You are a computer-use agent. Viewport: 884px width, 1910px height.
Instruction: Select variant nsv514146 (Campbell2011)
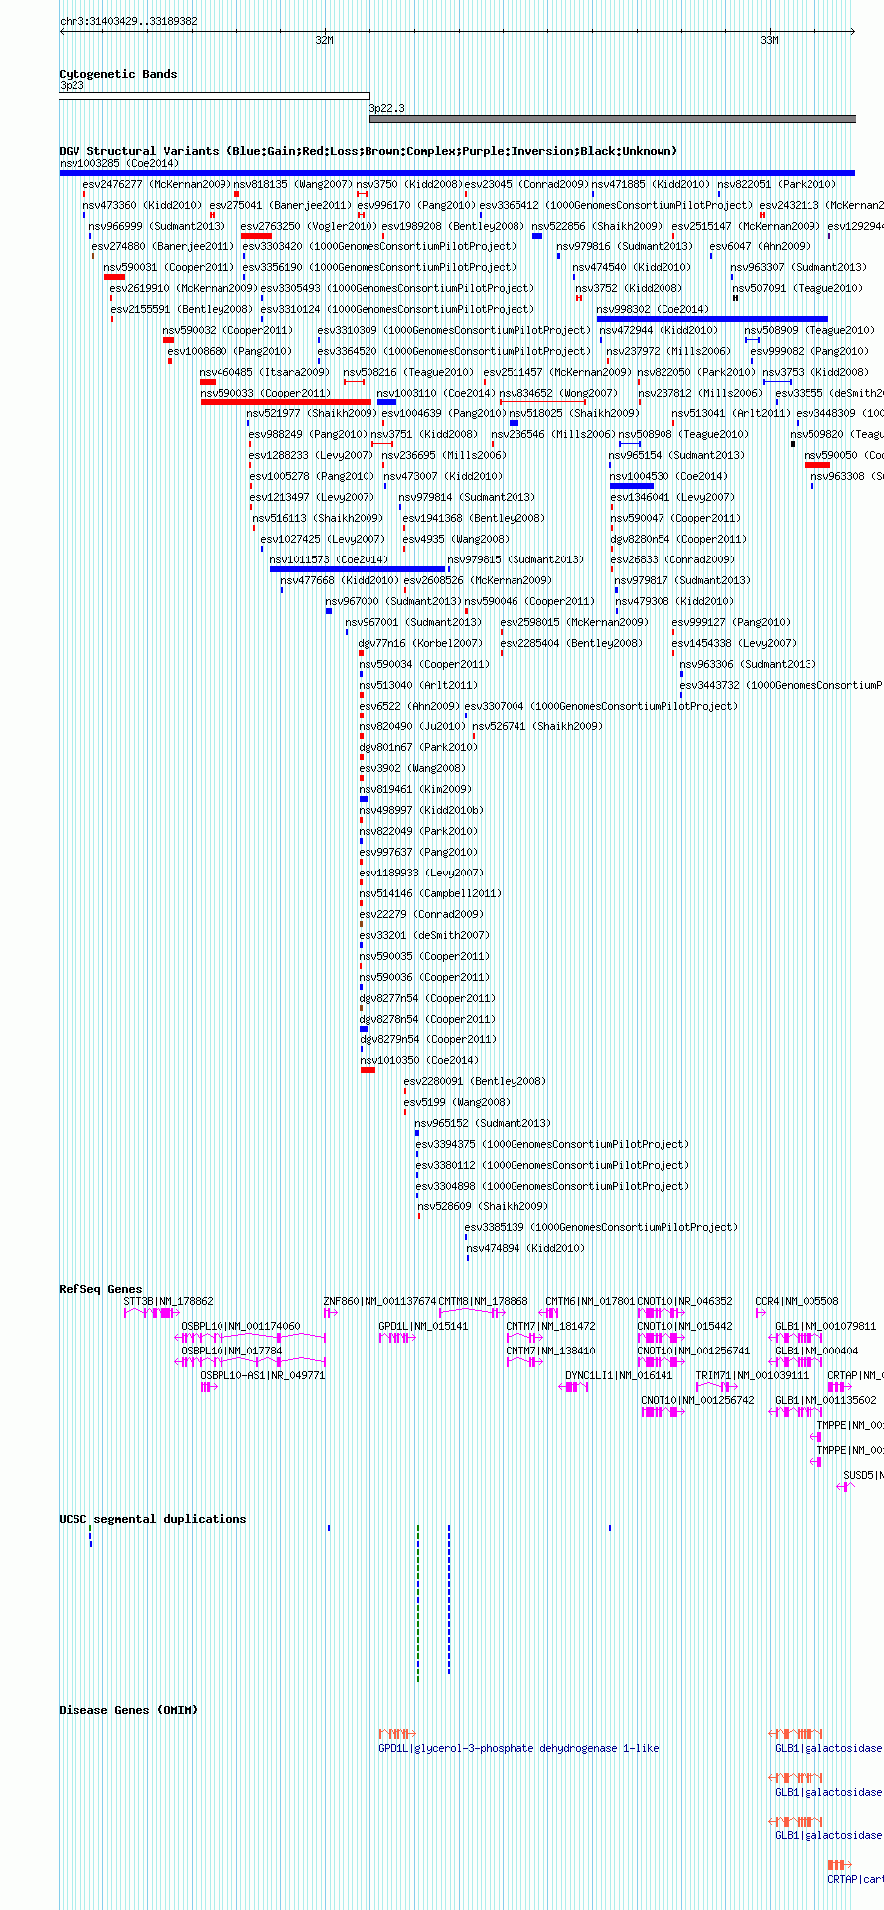430,893
